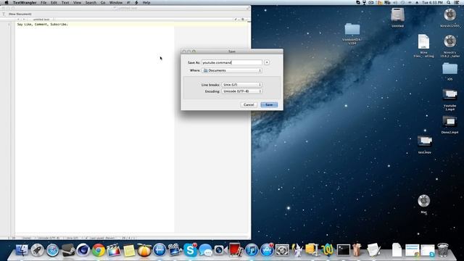The height and width of the screenshot is (261, 464).
Task: Open Cinema 4D sphere icon in Dock
Action: click(x=83, y=250)
